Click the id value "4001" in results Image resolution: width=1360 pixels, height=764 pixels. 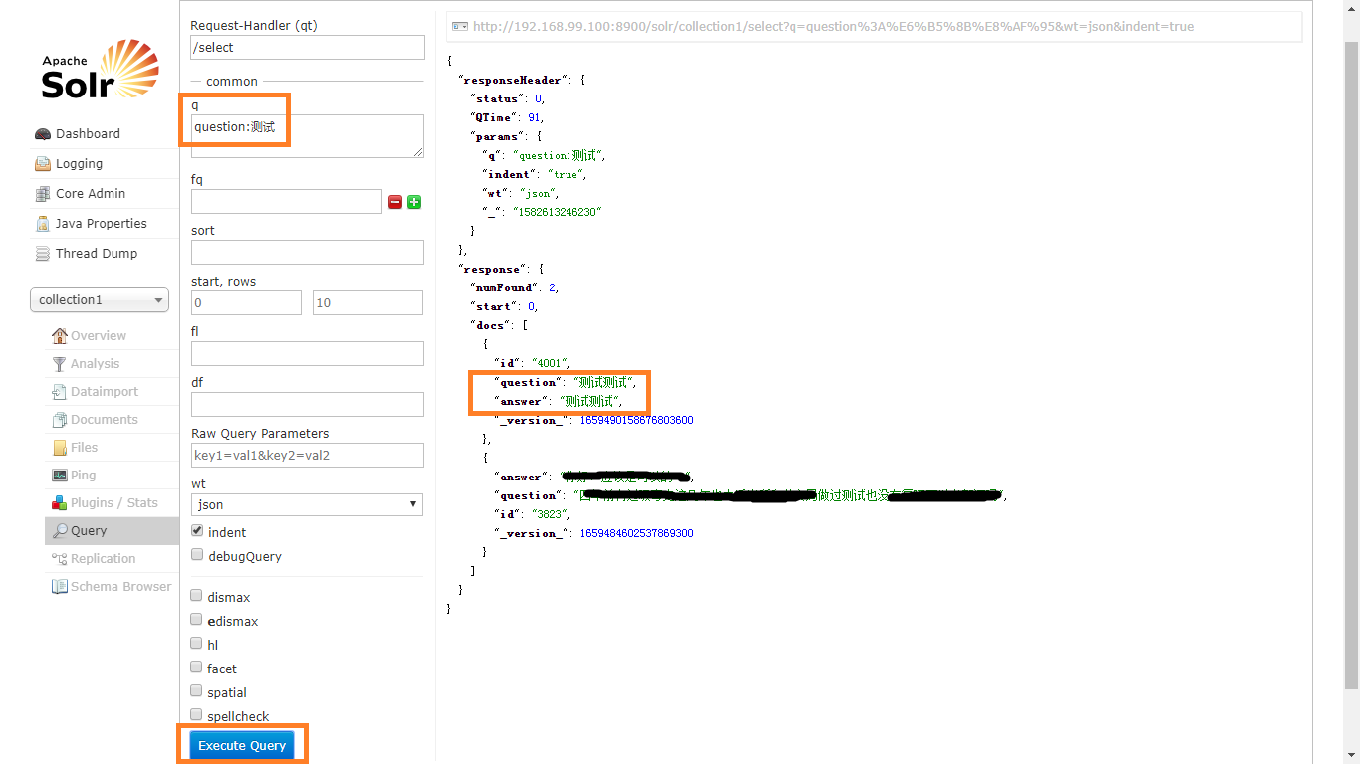pyautogui.click(x=551, y=363)
